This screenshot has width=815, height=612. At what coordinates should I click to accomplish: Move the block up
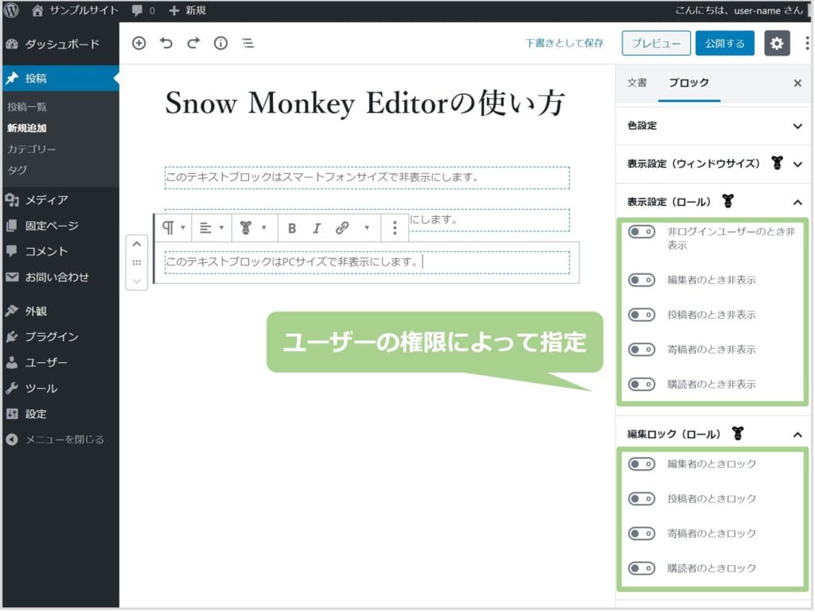coord(137,244)
